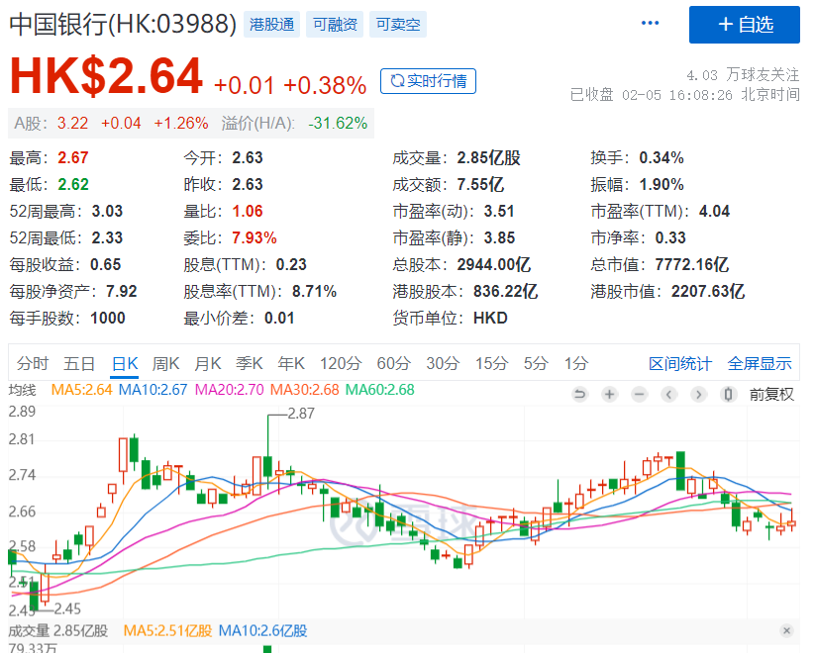Click the 港股通 tag label
The height and width of the screenshot is (653, 815).
(x=271, y=25)
